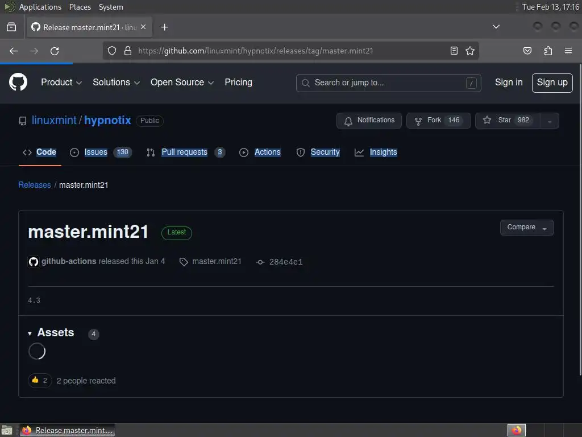Click the GitHub logo home icon
The image size is (582, 437).
click(18, 82)
